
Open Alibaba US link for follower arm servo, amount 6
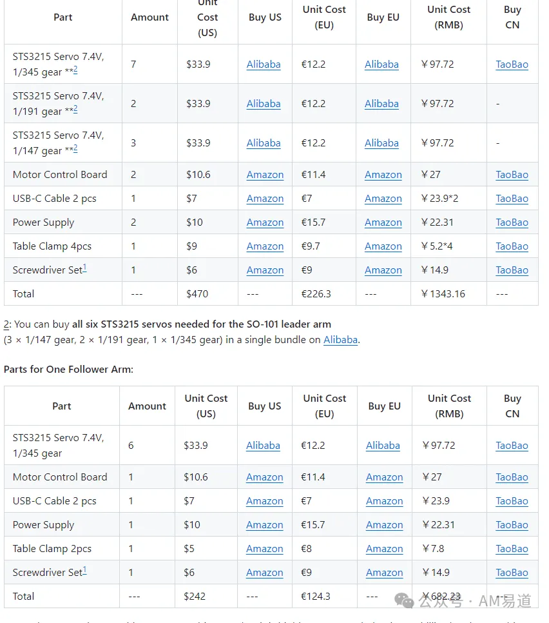point(263,446)
